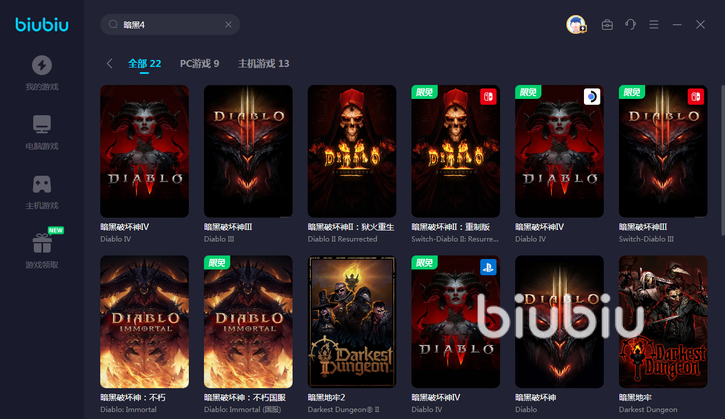Switch to the 主机游戏 13 tab

263,63
